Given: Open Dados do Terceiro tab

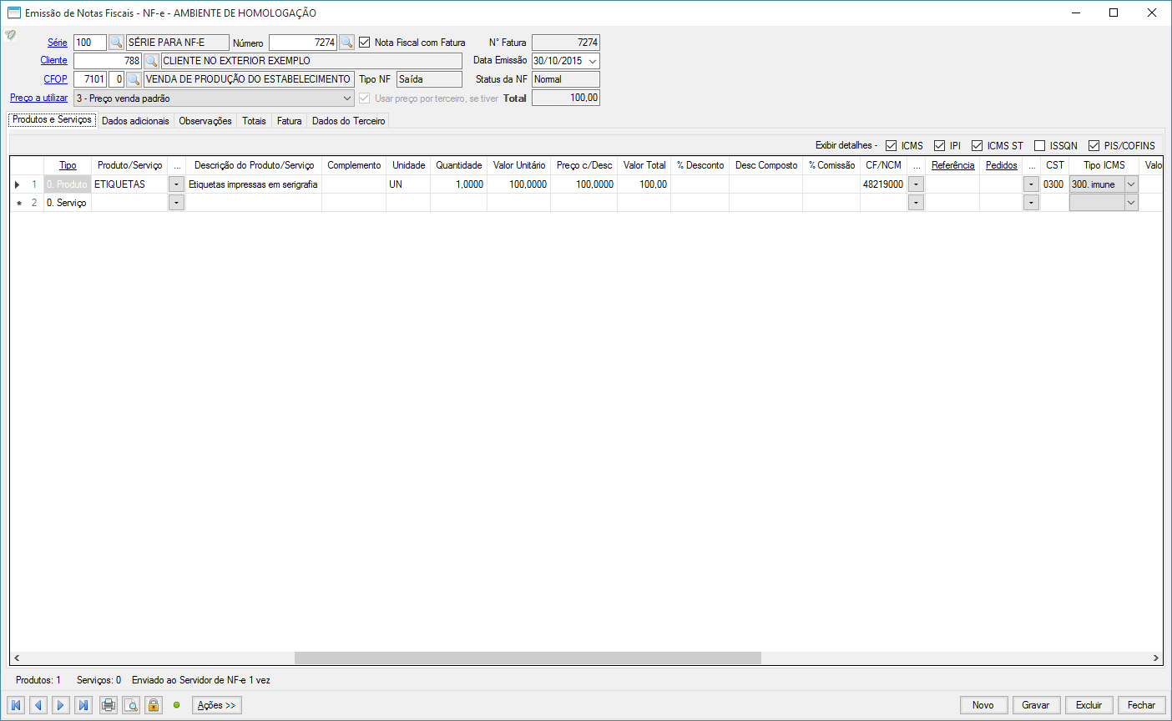Looking at the screenshot, I should [x=349, y=121].
